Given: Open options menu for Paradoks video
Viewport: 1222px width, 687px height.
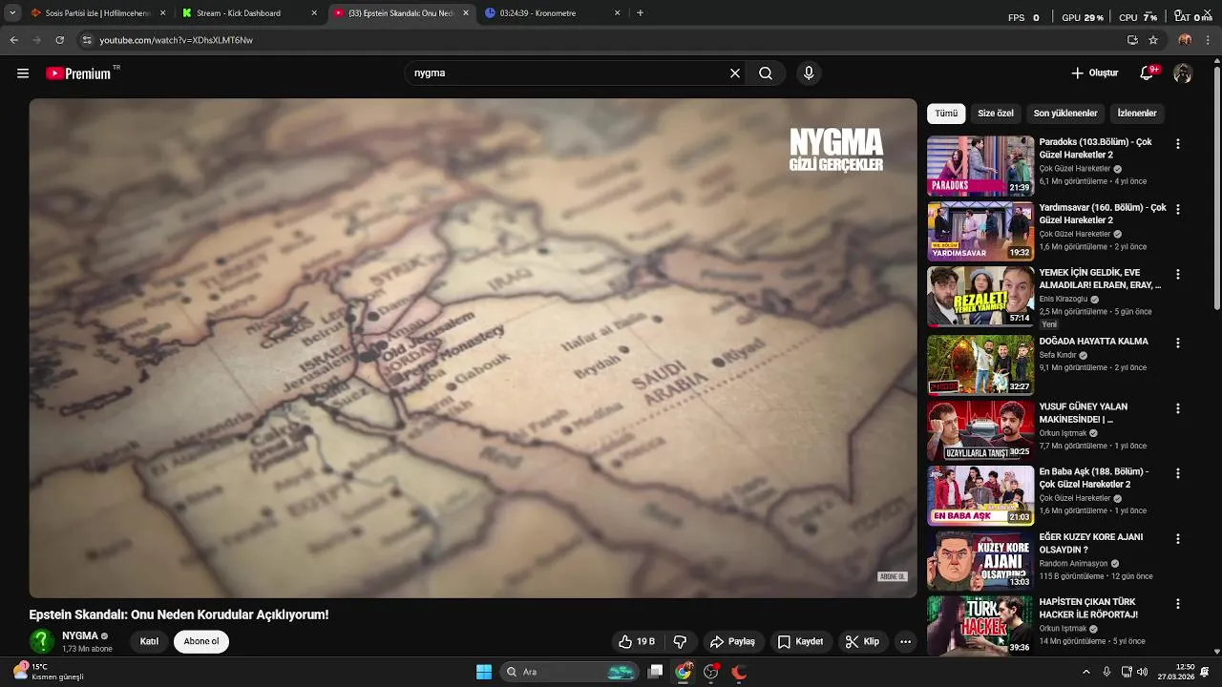Looking at the screenshot, I should coord(1178,144).
